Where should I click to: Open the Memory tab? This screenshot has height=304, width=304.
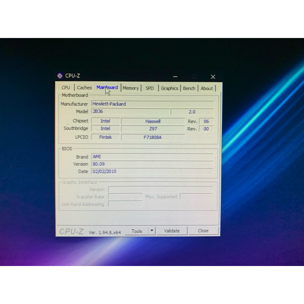point(131,88)
